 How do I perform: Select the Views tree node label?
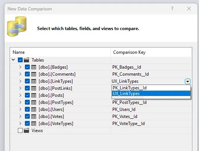[x=37, y=131]
